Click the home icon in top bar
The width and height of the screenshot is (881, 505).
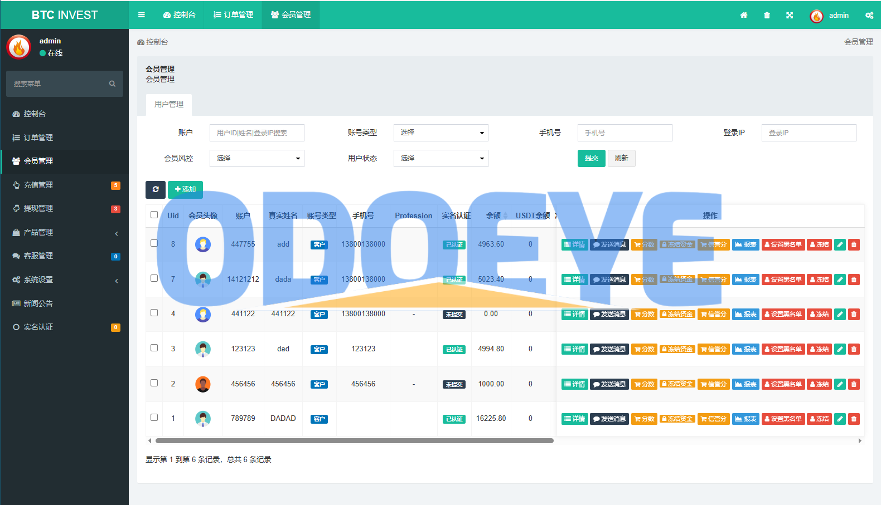point(743,15)
